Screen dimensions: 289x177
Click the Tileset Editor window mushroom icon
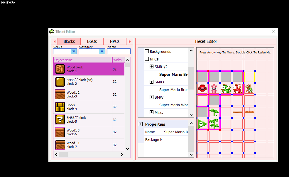pos(52,32)
